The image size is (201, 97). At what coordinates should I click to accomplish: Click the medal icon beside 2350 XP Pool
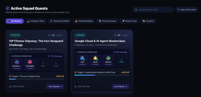[x=76, y=86]
